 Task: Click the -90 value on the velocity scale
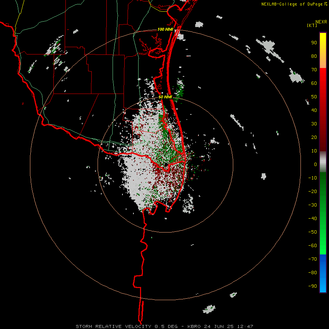pyautogui.click(x=313, y=286)
